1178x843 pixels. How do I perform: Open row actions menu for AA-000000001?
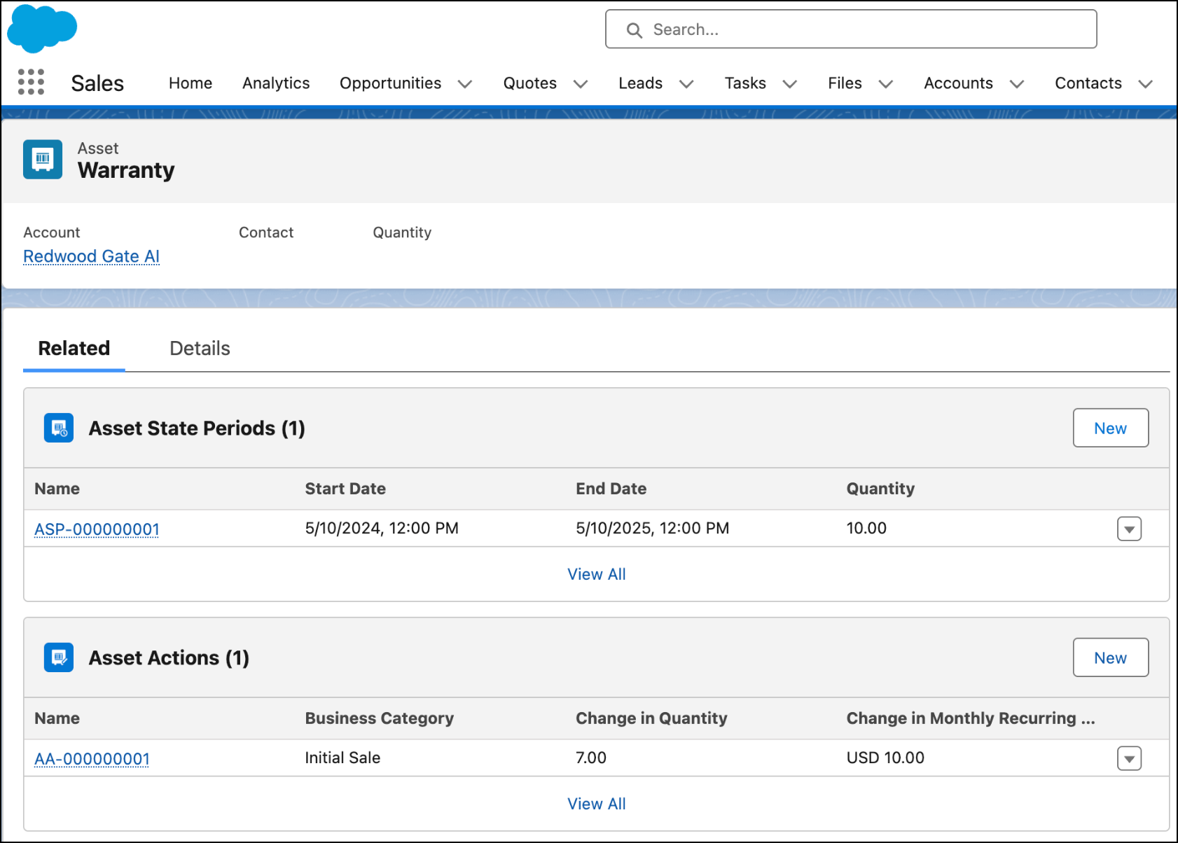pos(1129,758)
